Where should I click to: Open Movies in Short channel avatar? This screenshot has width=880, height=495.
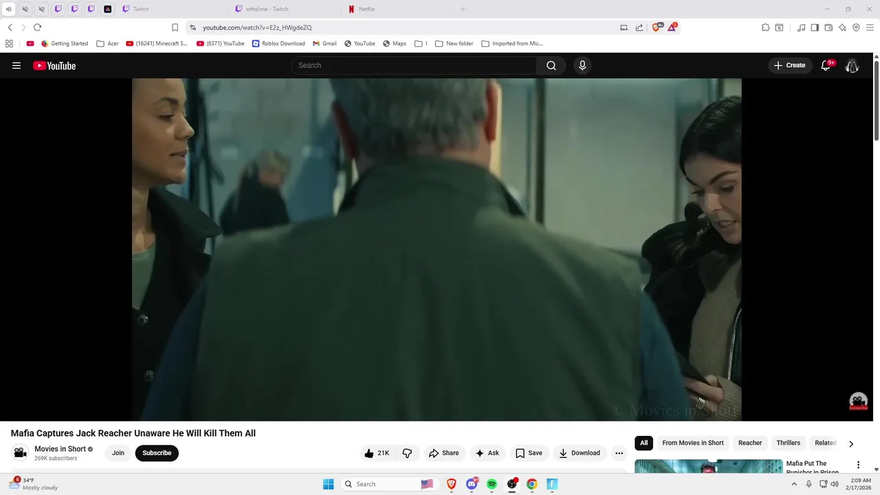(20, 452)
